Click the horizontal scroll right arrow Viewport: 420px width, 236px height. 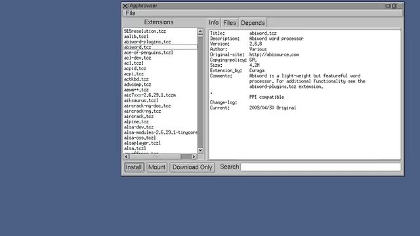click(194, 157)
